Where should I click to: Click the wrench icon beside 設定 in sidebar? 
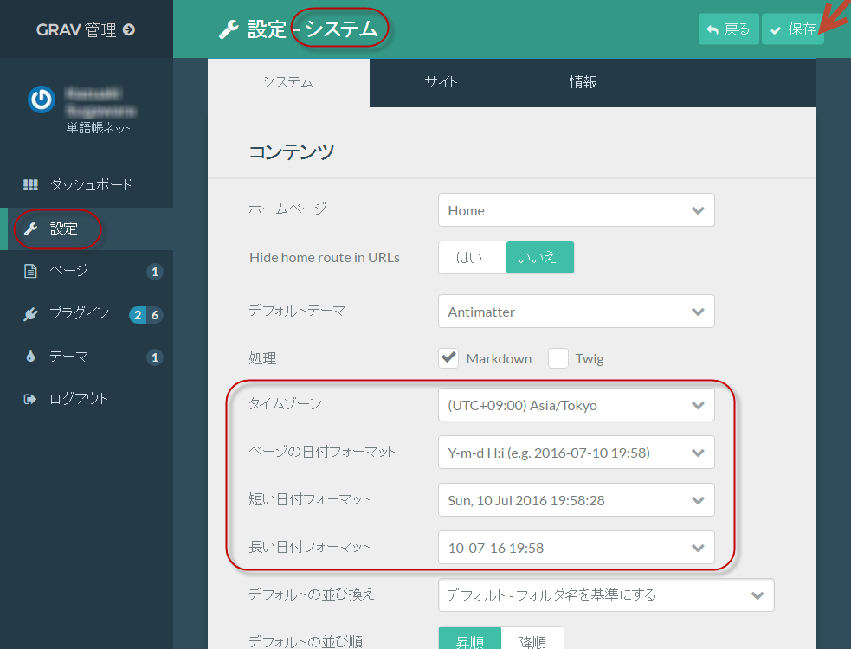[30, 229]
